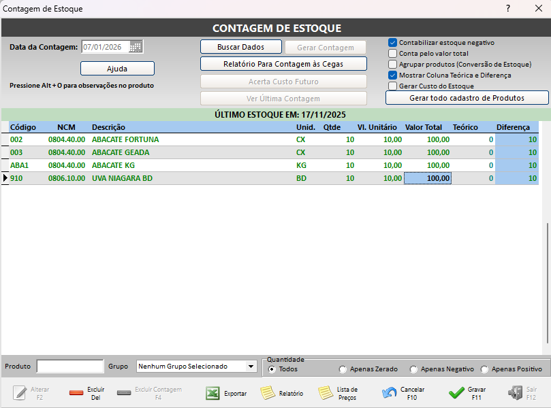
Task: Open Relatório Para Contagem às Cegas
Action: (x=283, y=64)
